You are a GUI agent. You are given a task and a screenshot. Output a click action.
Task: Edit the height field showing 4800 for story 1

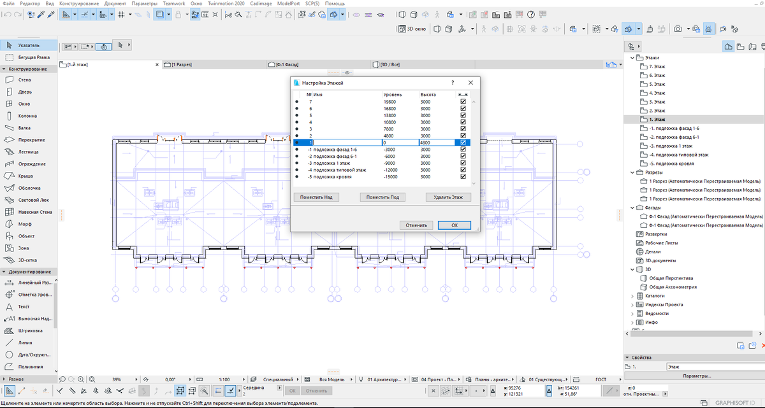coord(437,143)
